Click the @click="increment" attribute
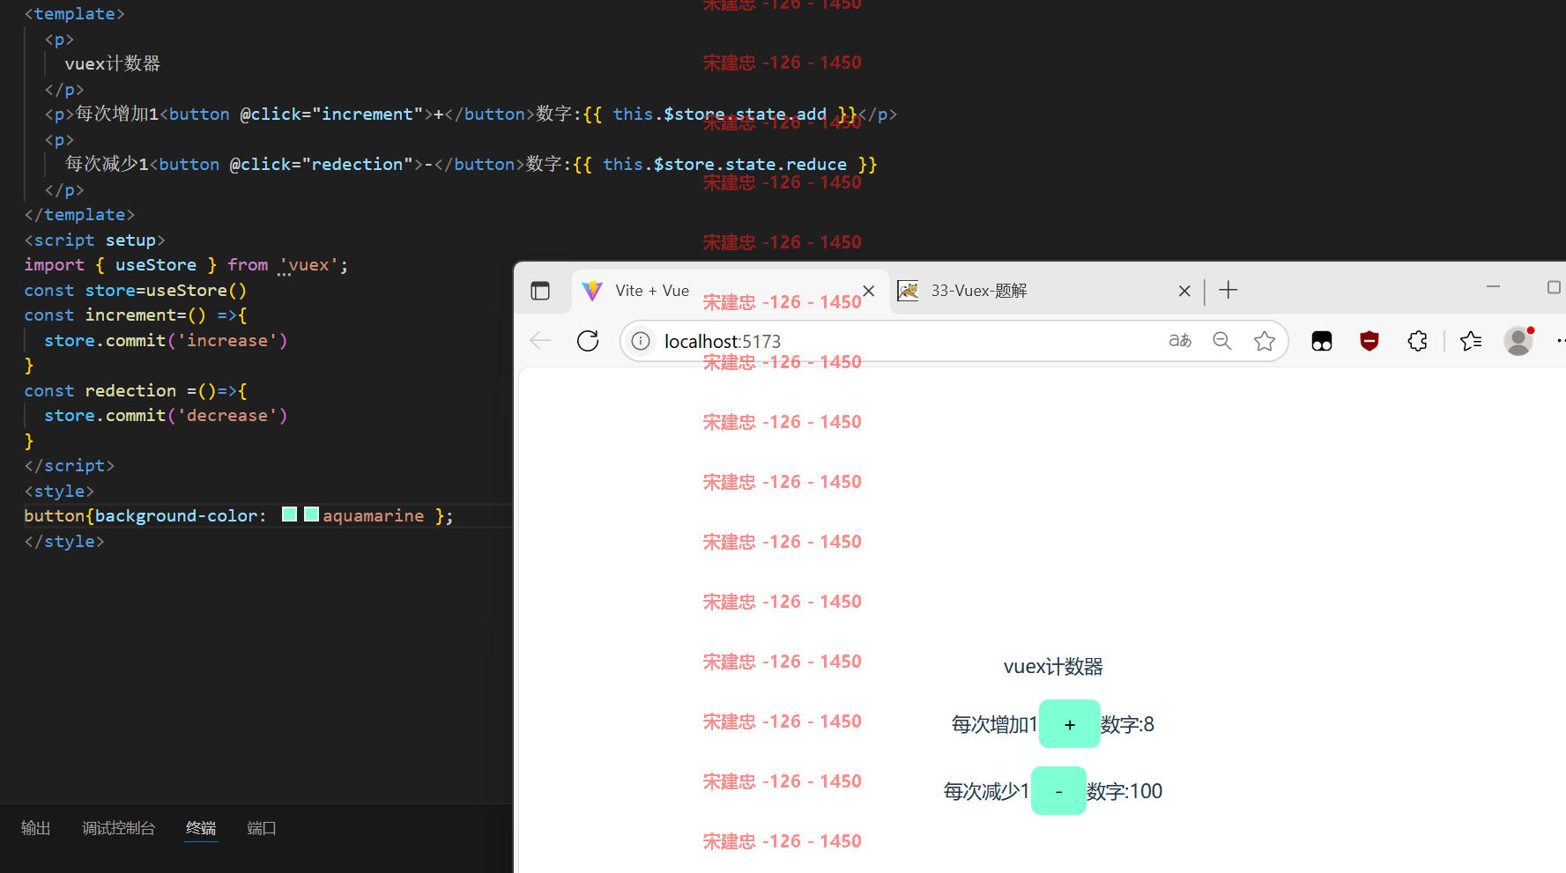The width and height of the screenshot is (1566, 873). point(332,115)
